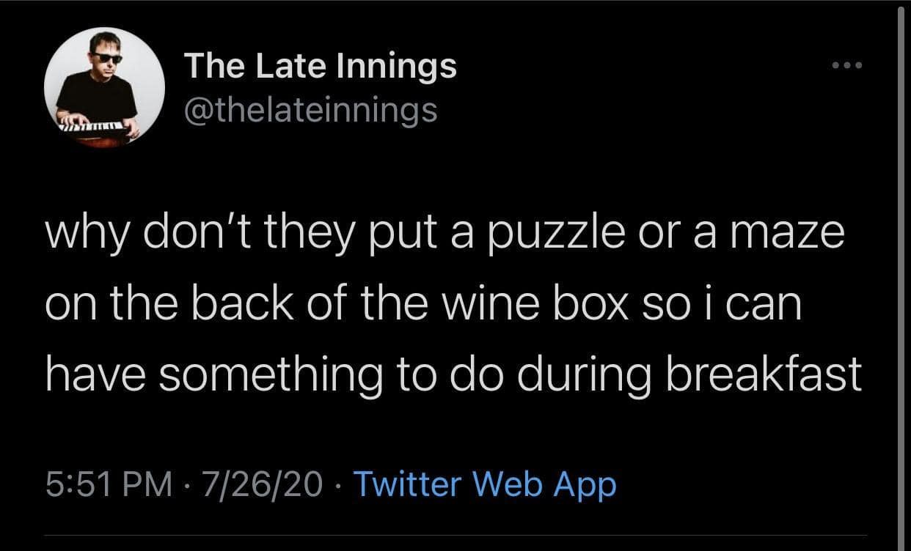Click The Late Innings profile picture
The height and width of the screenshot is (551, 911).
coord(105,87)
